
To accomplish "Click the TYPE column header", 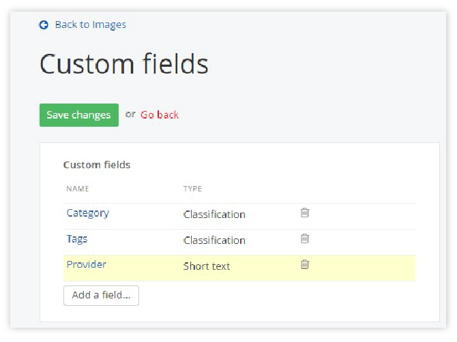I will (x=192, y=189).
